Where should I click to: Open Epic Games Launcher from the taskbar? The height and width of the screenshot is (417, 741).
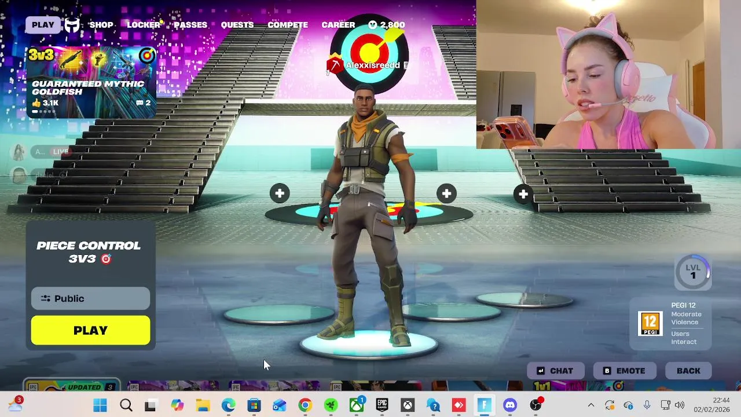point(382,405)
